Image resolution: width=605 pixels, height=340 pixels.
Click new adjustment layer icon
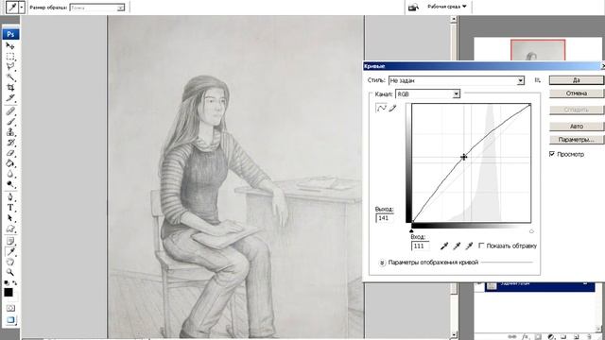coord(551,337)
